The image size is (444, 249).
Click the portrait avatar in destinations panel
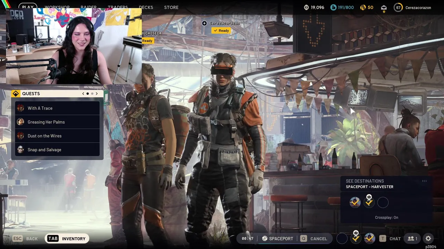tap(355, 202)
